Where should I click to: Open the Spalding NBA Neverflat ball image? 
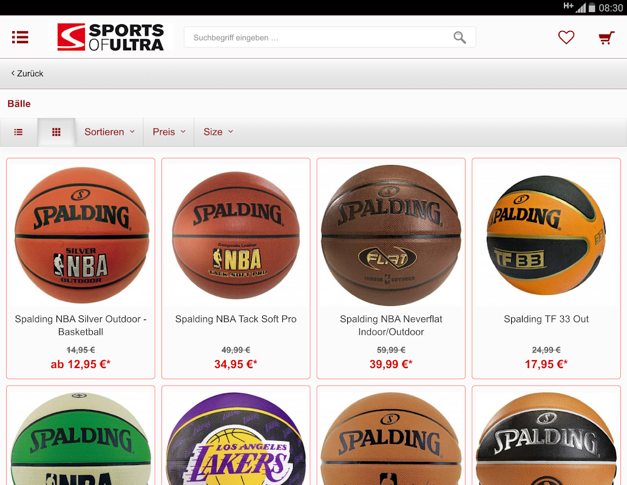pos(391,235)
